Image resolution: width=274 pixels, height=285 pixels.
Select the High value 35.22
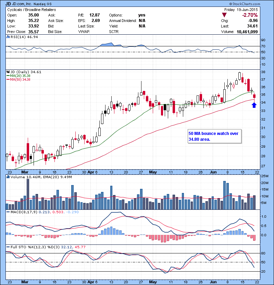[x=34, y=21]
